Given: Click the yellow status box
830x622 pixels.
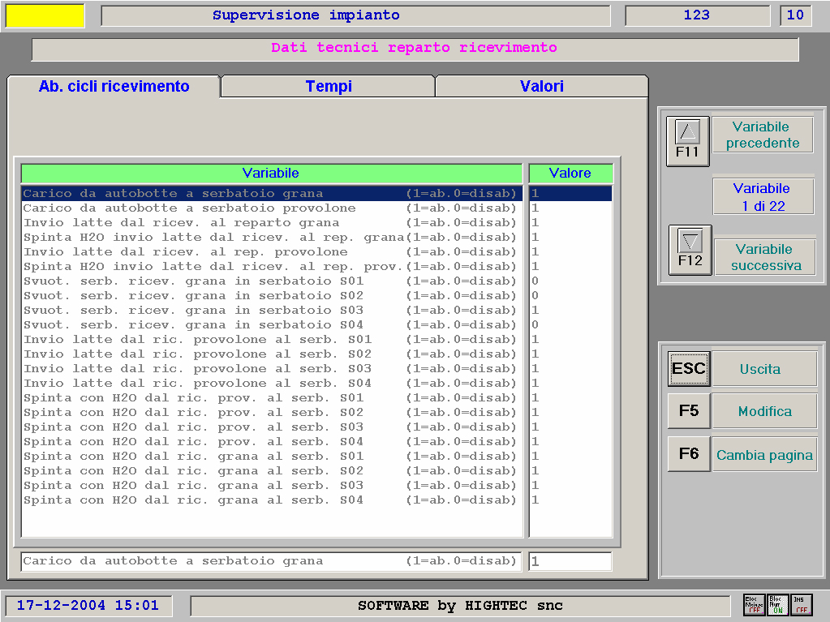Looking at the screenshot, I should (45, 15).
